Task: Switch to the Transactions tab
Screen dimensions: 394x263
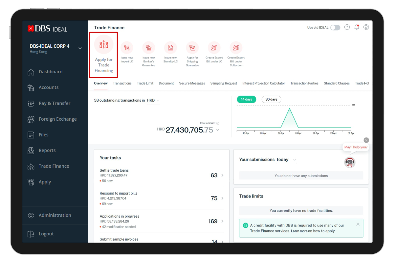Action: [122, 83]
